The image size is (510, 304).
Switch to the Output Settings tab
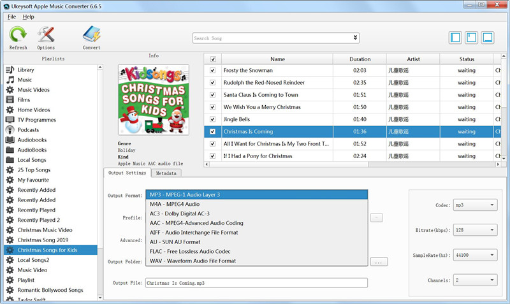tap(127, 173)
